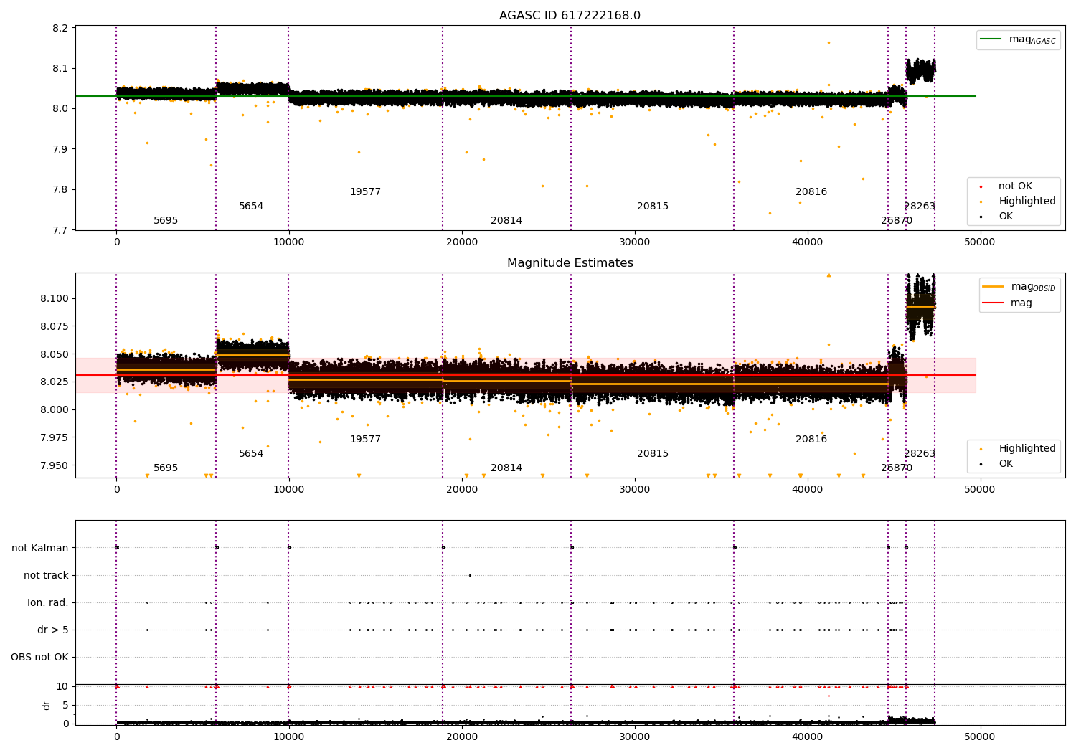The image size is (1076, 753).
Task: Select the mag AGASC legend entry
Action: [1018, 39]
